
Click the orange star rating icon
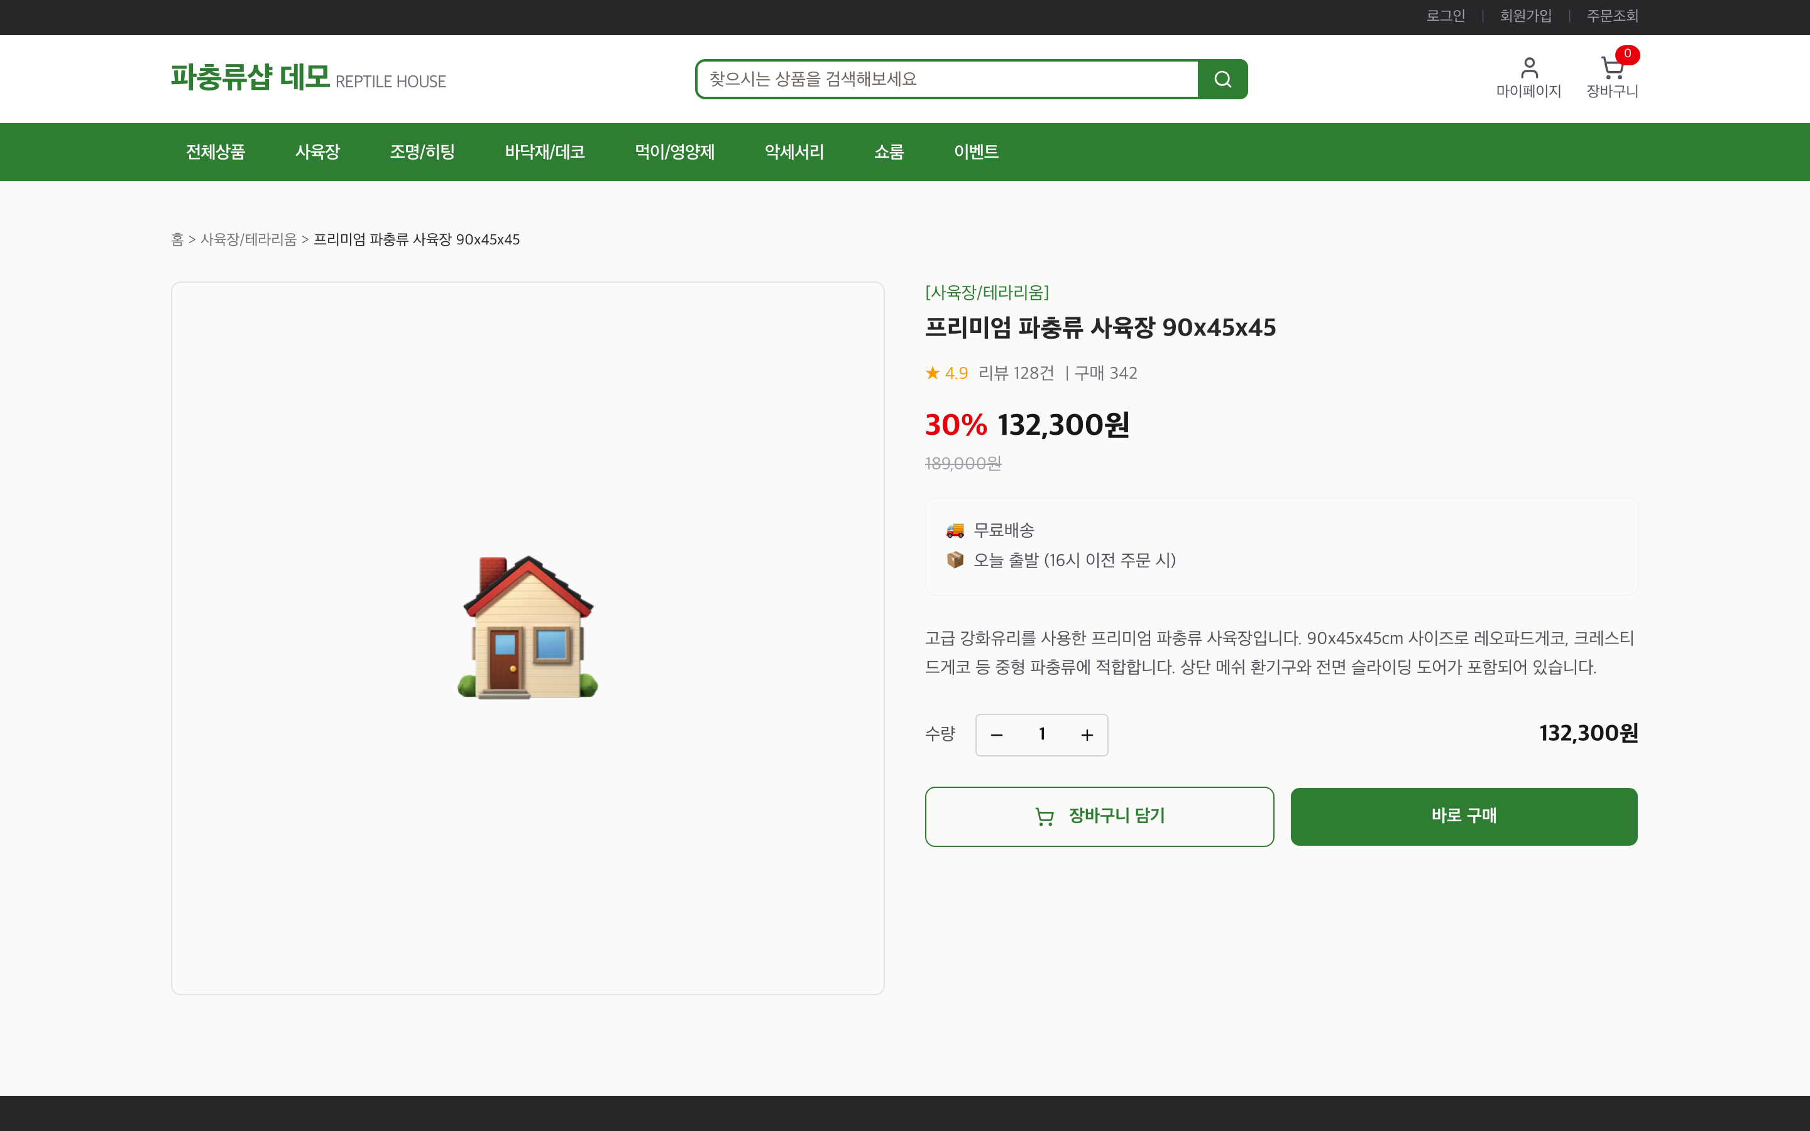pyautogui.click(x=932, y=373)
